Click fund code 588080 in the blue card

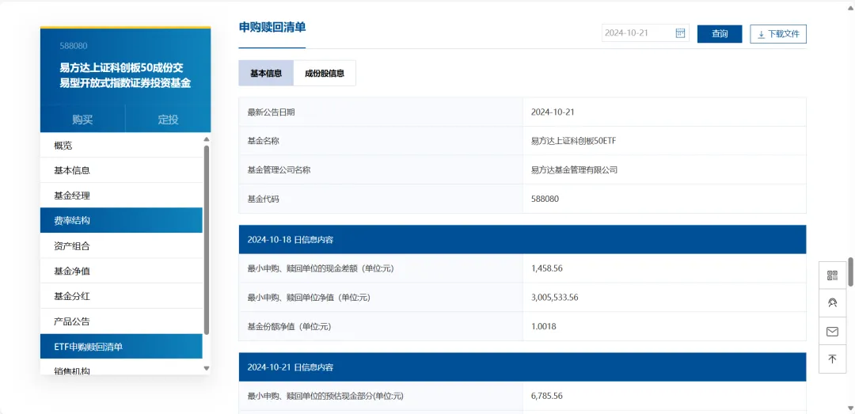point(74,46)
